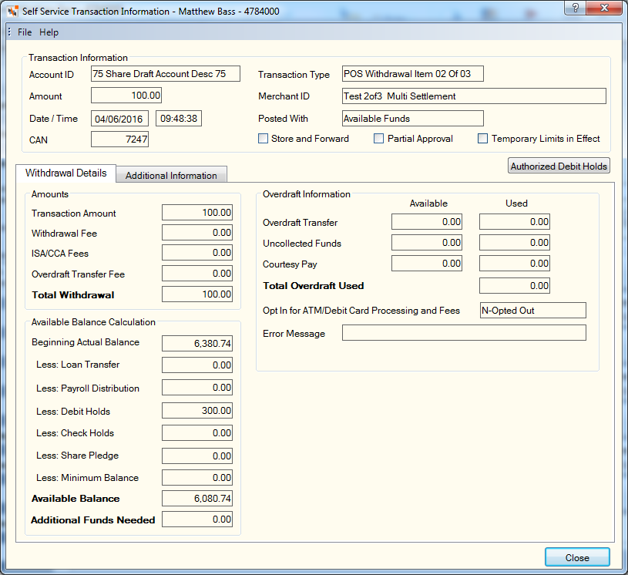
Task: Click Courtesy Pay Used field
Action: pos(515,264)
